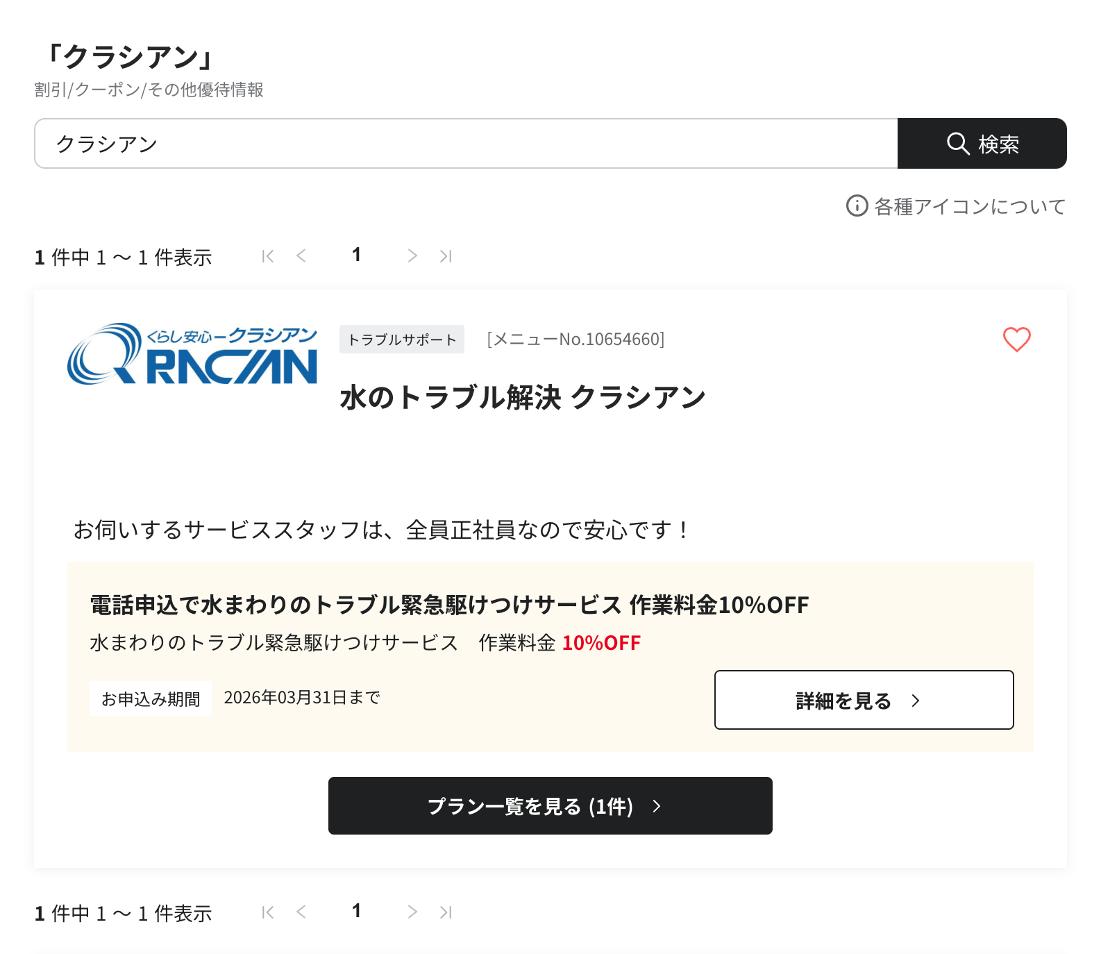This screenshot has width=1101, height=954.
Task: Click the info icon beside 各種アイコンについて
Action: click(857, 206)
